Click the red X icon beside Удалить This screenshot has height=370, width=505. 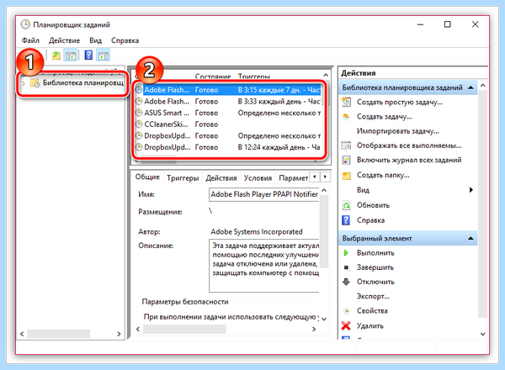tap(346, 326)
